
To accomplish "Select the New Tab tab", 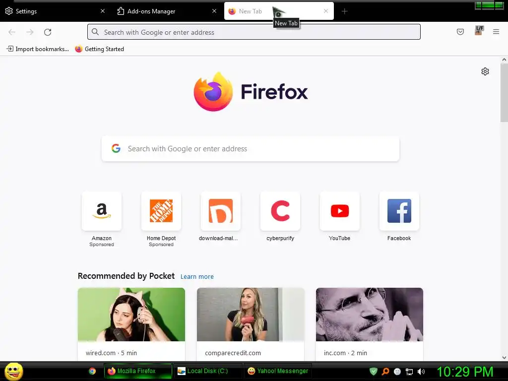I will click(279, 11).
